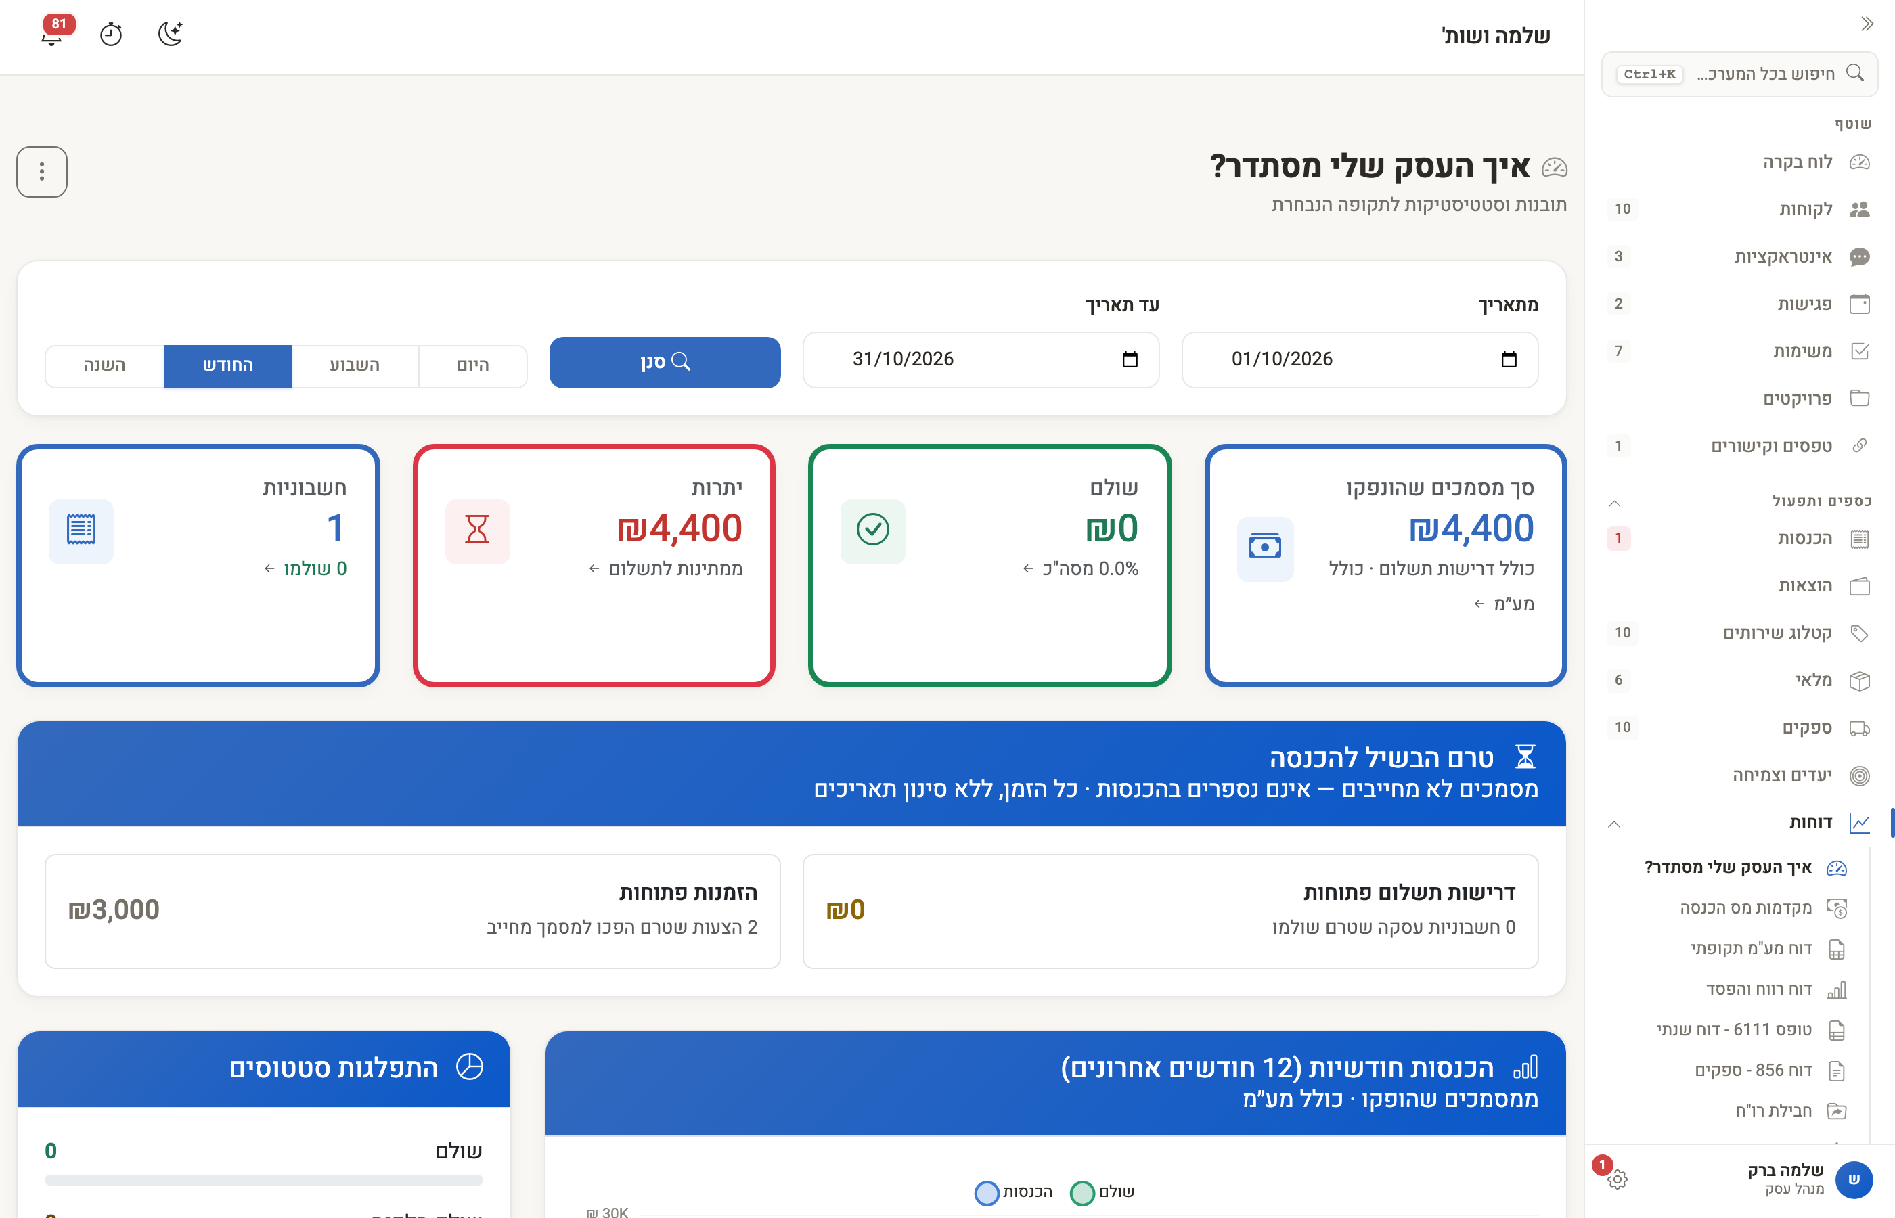This screenshot has width=1895, height=1218.
Task: Open calendar picker of עד תאריך field
Action: click(1130, 360)
